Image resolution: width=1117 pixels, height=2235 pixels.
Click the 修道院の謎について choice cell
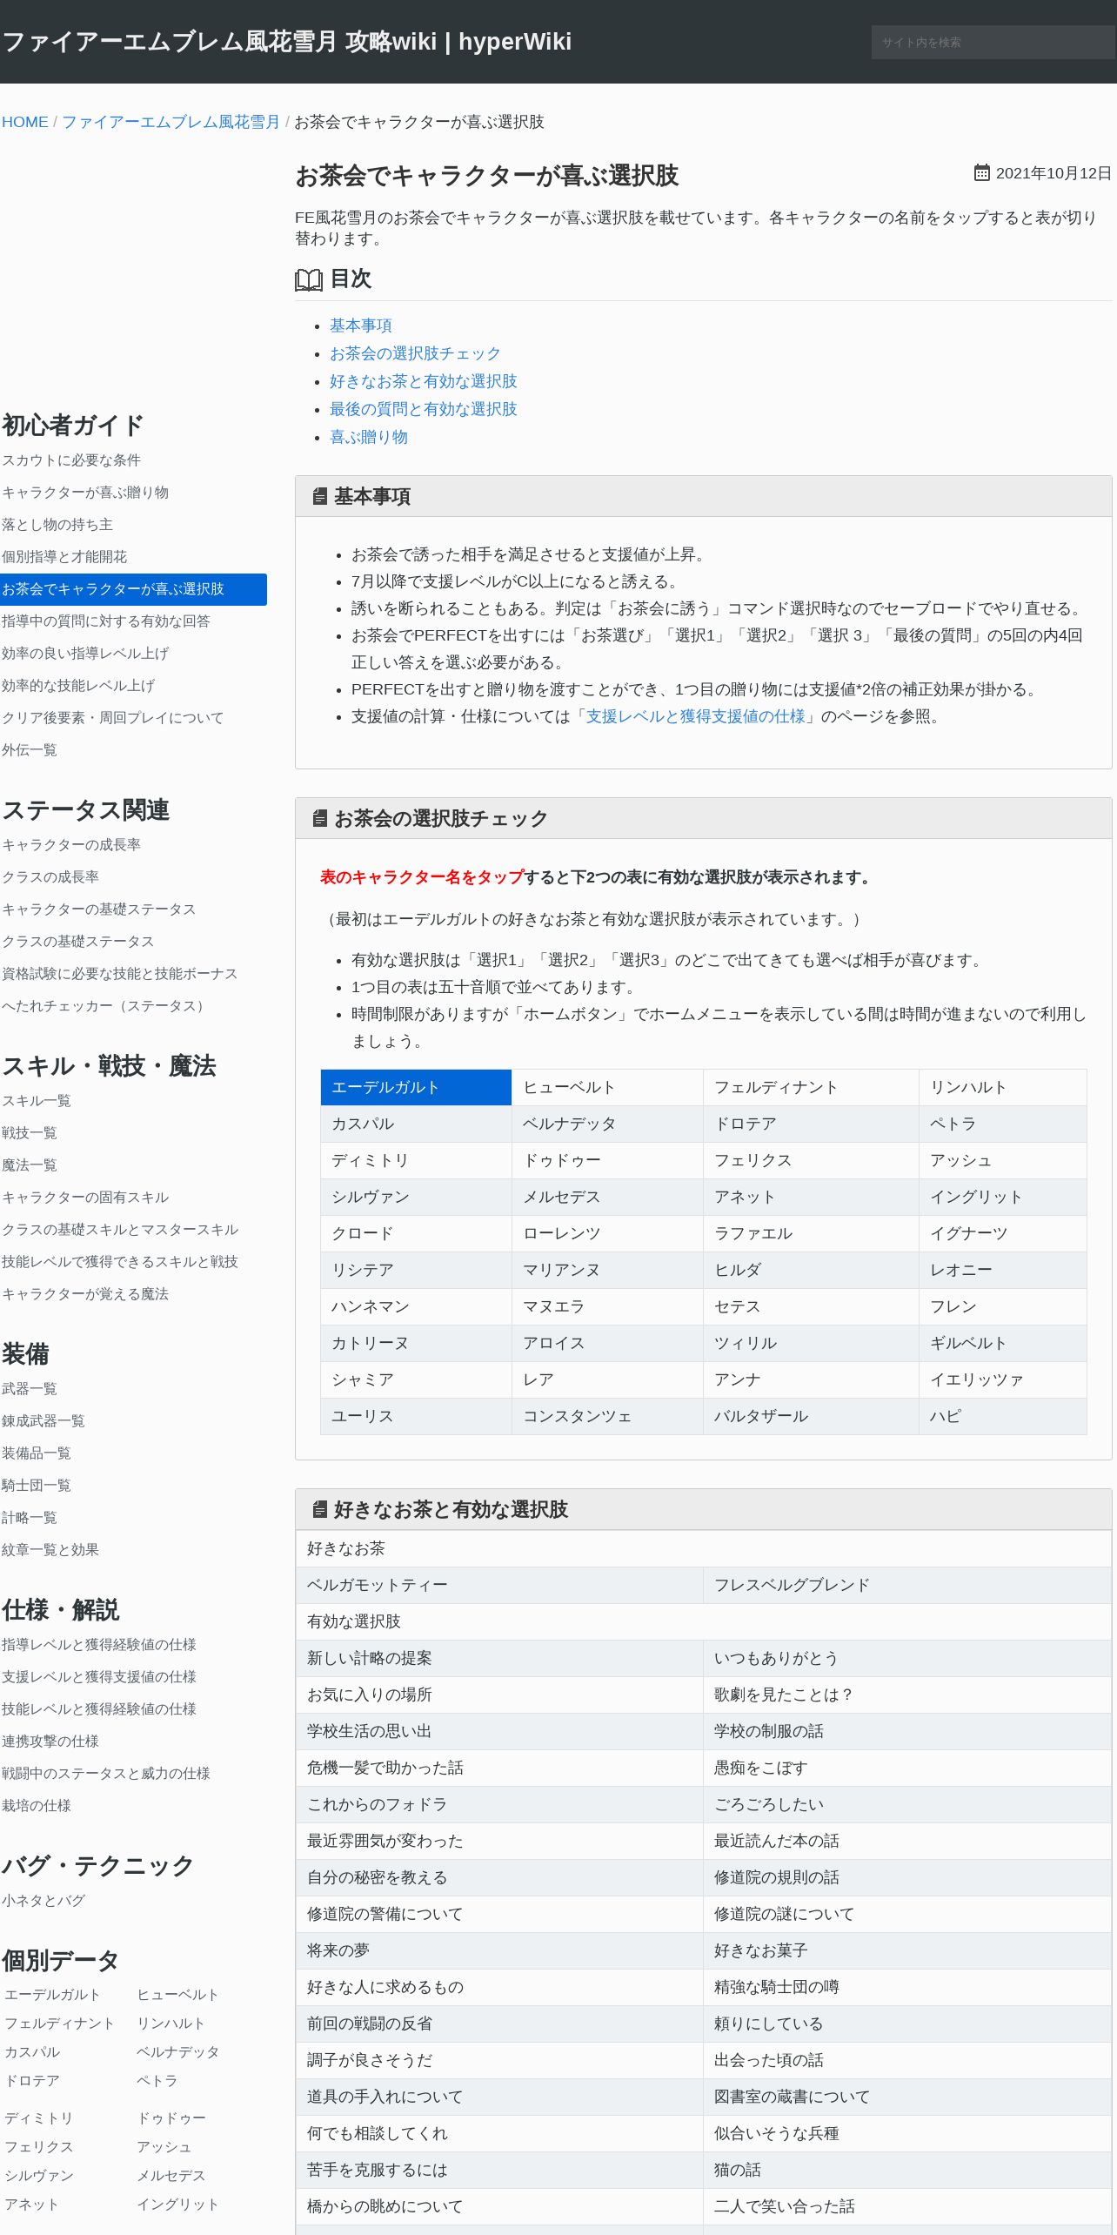(x=907, y=1915)
